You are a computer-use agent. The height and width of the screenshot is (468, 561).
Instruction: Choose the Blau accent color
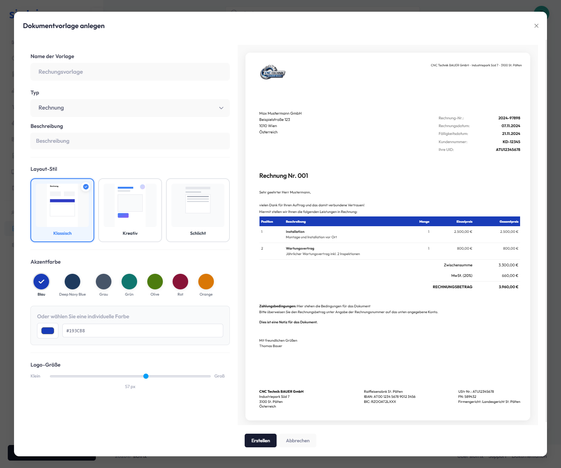pos(41,282)
